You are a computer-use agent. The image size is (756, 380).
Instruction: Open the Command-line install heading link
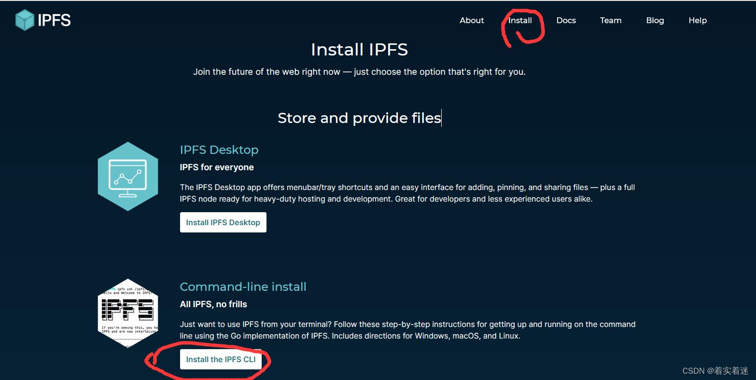243,286
